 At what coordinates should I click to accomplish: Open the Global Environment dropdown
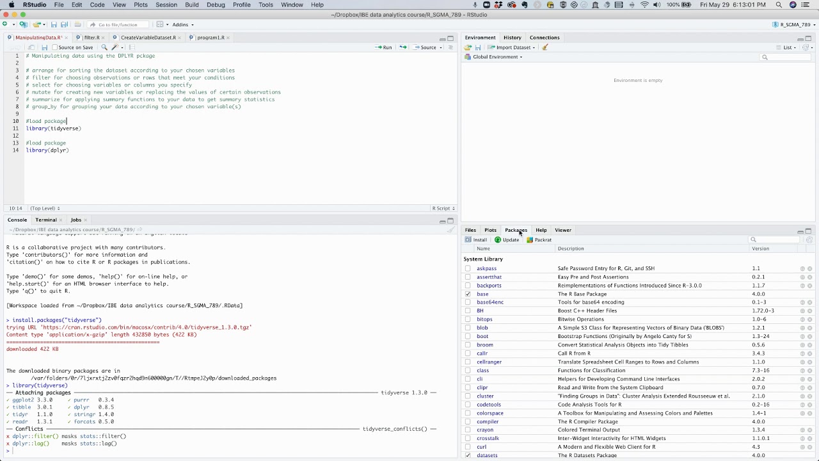pos(497,57)
